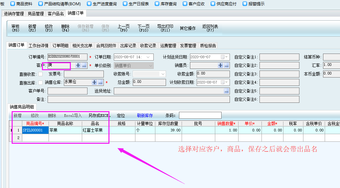Viewport: 340px width, 188px height.
Task: Open the 计划送货日期 date picker dropdown
Action: tap(226, 57)
